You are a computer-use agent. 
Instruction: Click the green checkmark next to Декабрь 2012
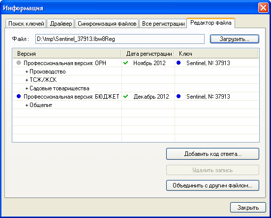pyautogui.click(x=125, y=96)
